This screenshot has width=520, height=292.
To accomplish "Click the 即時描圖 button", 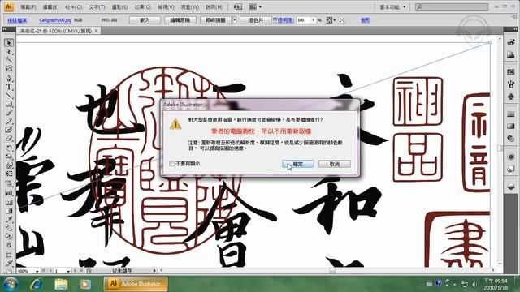I will 216,20.
